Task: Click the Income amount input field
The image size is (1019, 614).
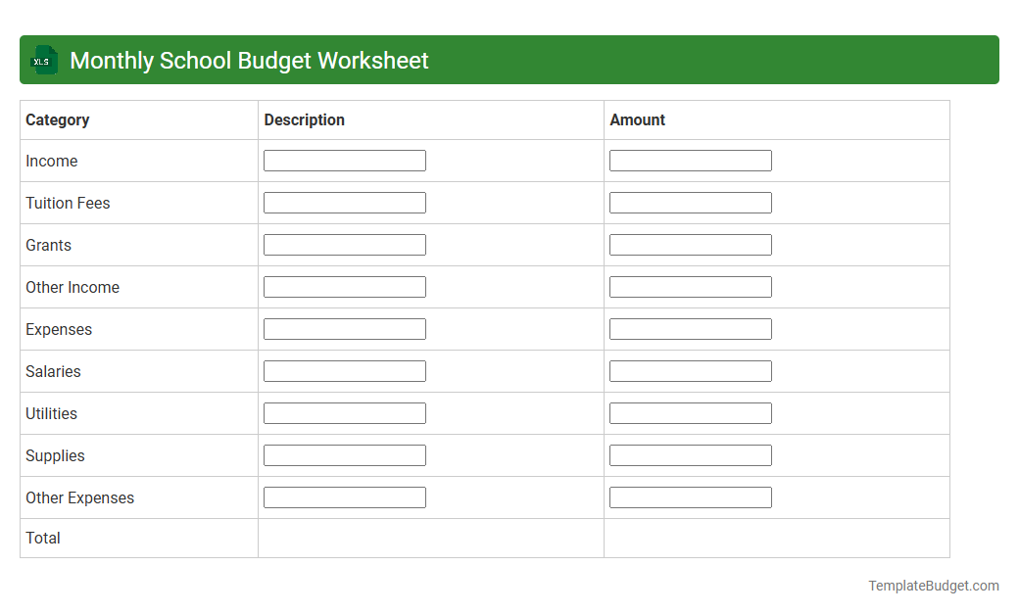Action: (690, 160)
